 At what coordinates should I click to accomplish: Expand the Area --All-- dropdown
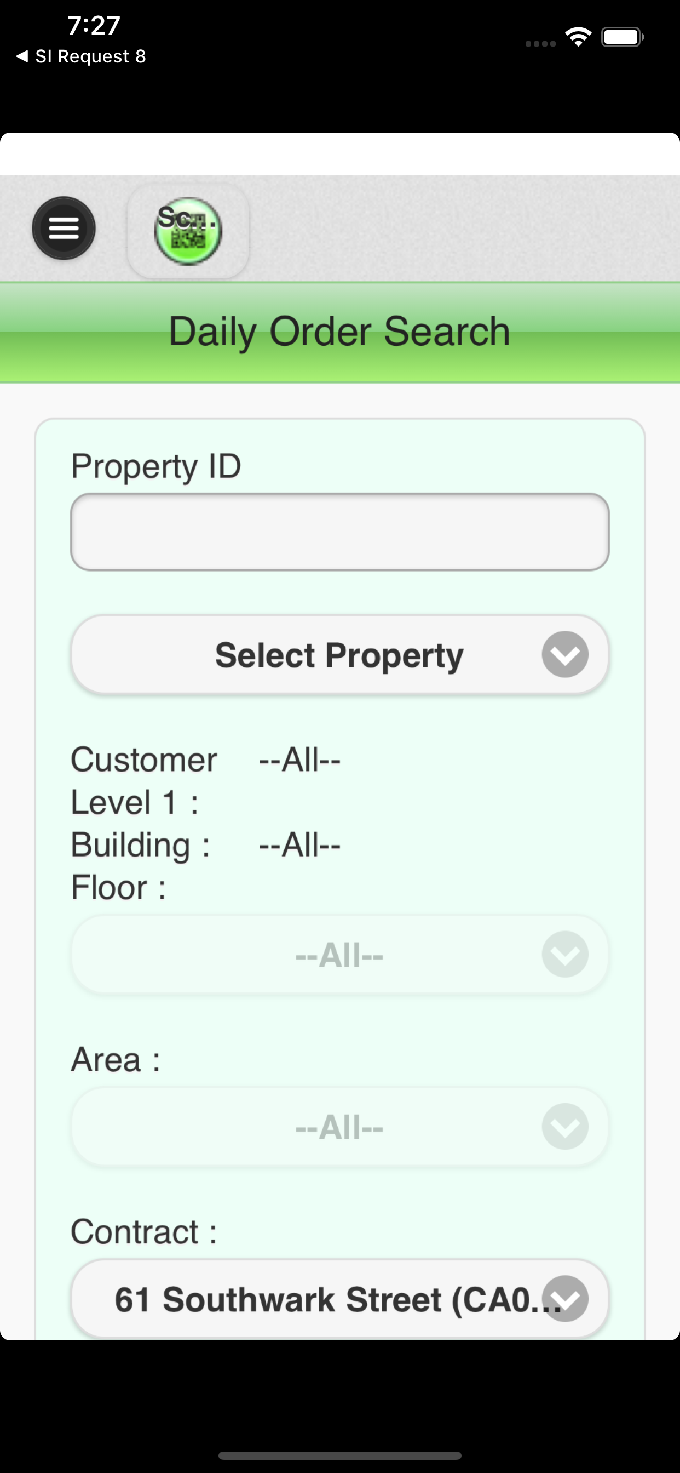(339, 1126)
